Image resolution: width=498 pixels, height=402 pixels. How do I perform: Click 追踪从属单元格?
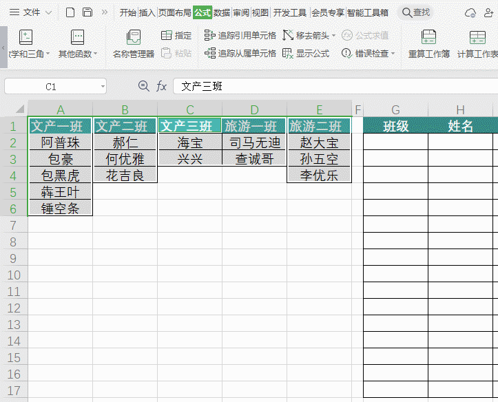point(240,53)
